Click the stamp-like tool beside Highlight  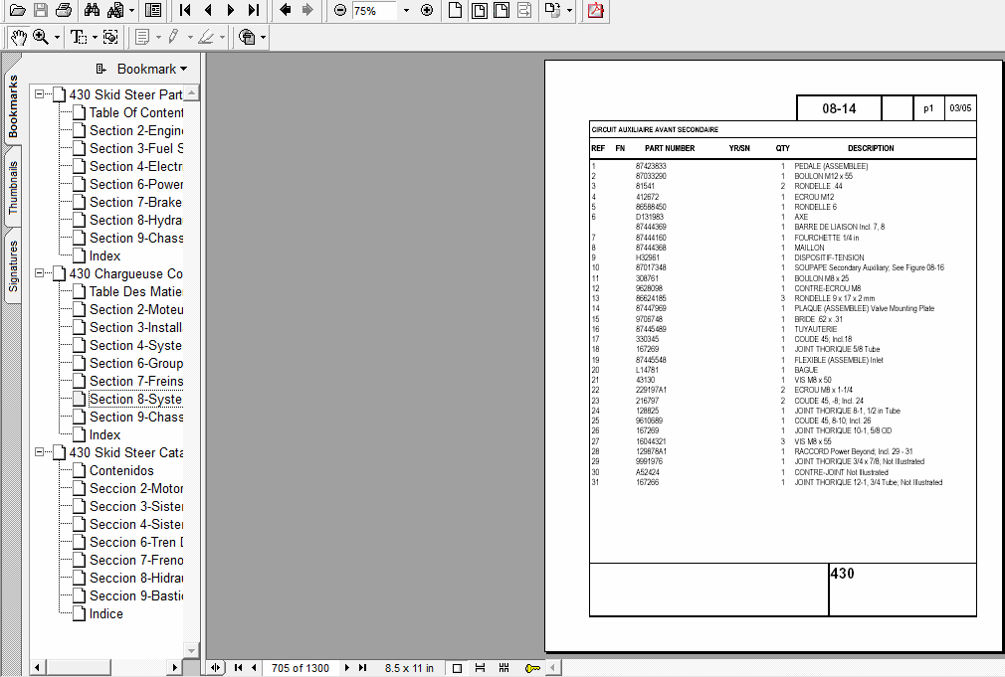click(x=247, y=37)
